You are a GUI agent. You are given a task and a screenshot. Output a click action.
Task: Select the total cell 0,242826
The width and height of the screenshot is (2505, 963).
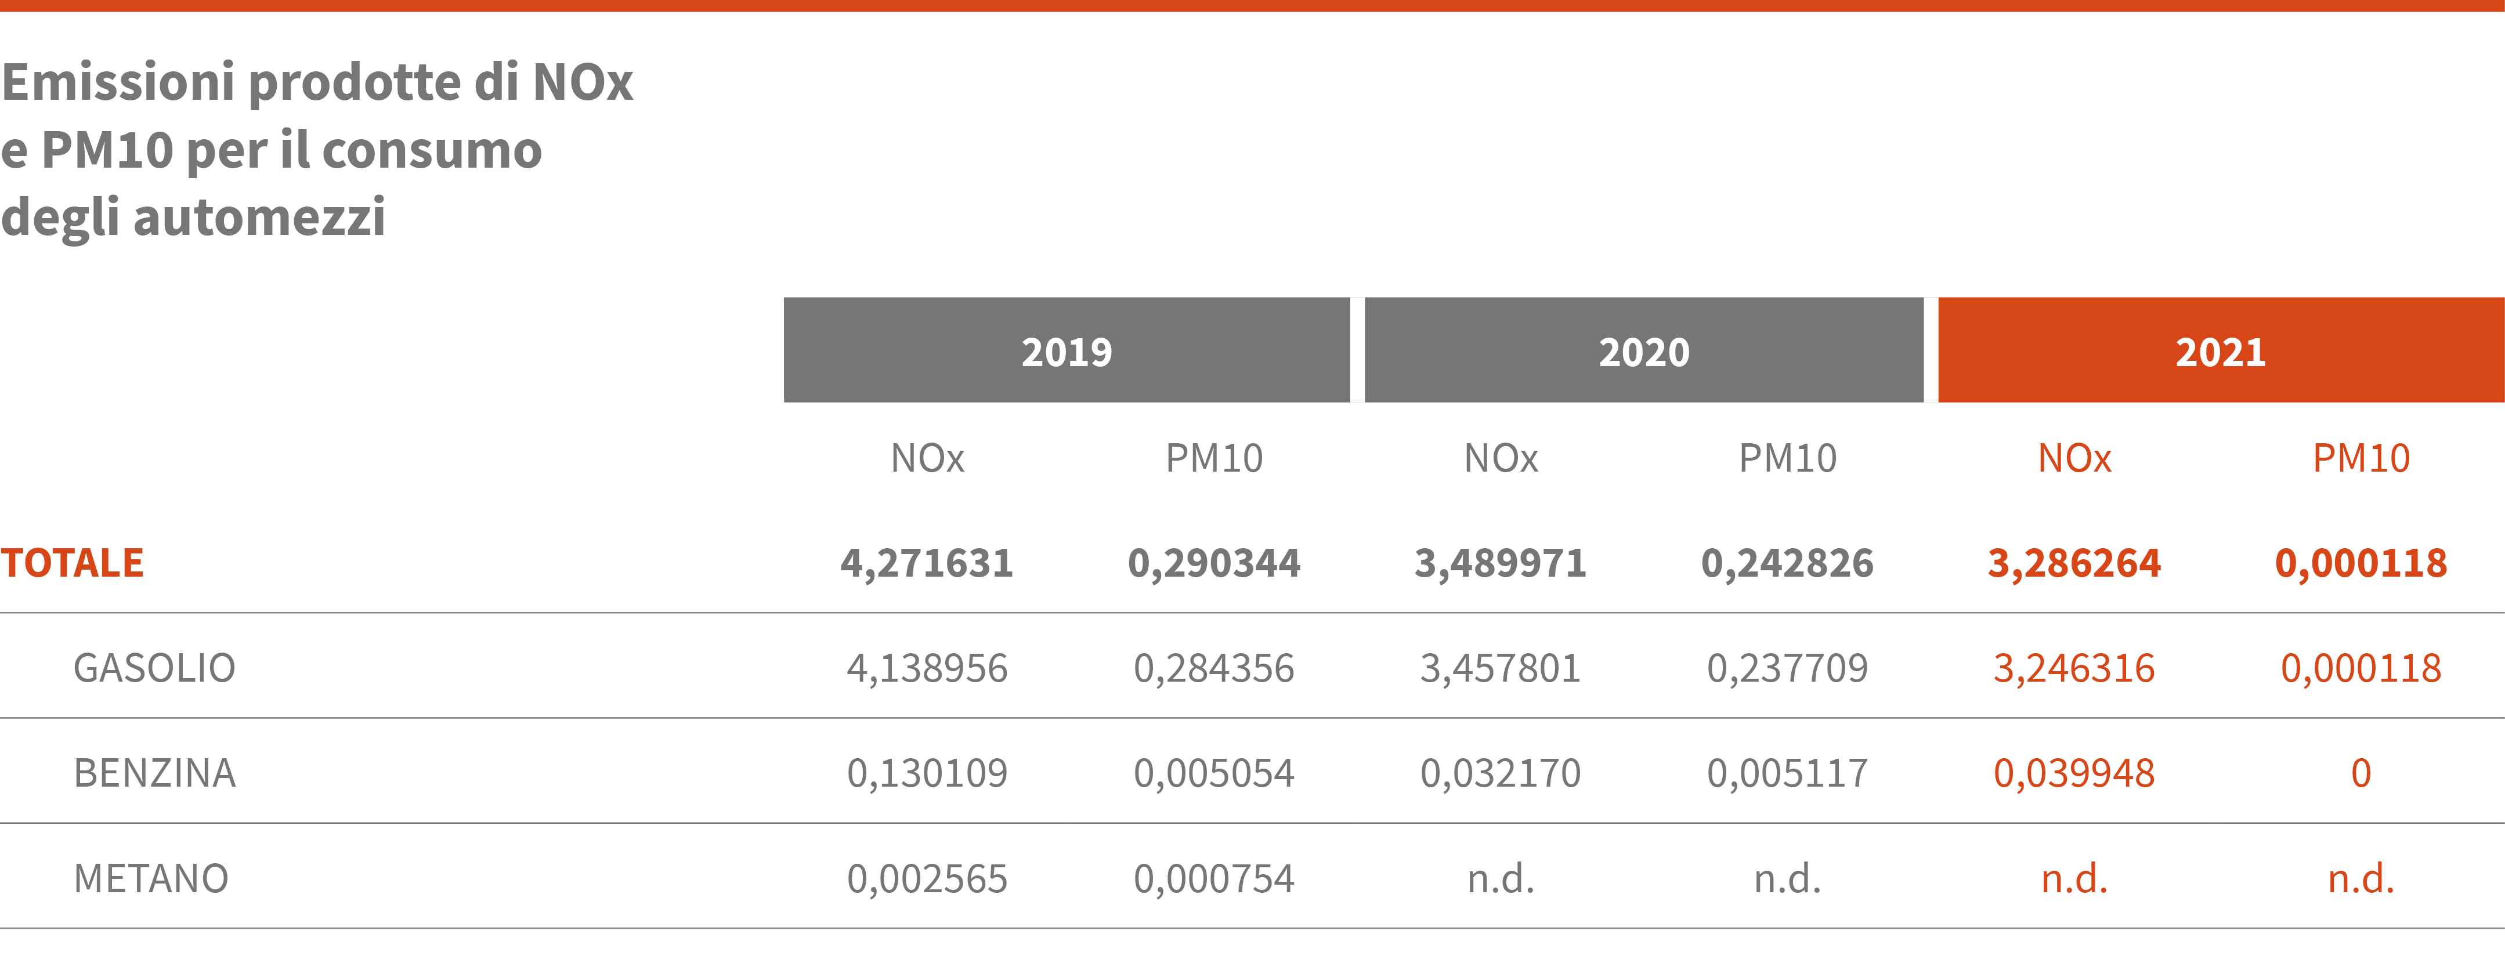[1787, 564]
